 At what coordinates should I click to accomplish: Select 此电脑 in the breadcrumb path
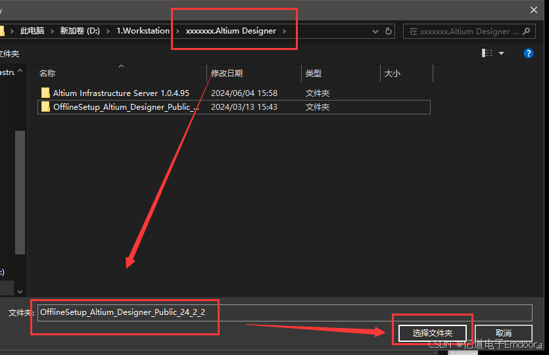[x=32, y=31]
